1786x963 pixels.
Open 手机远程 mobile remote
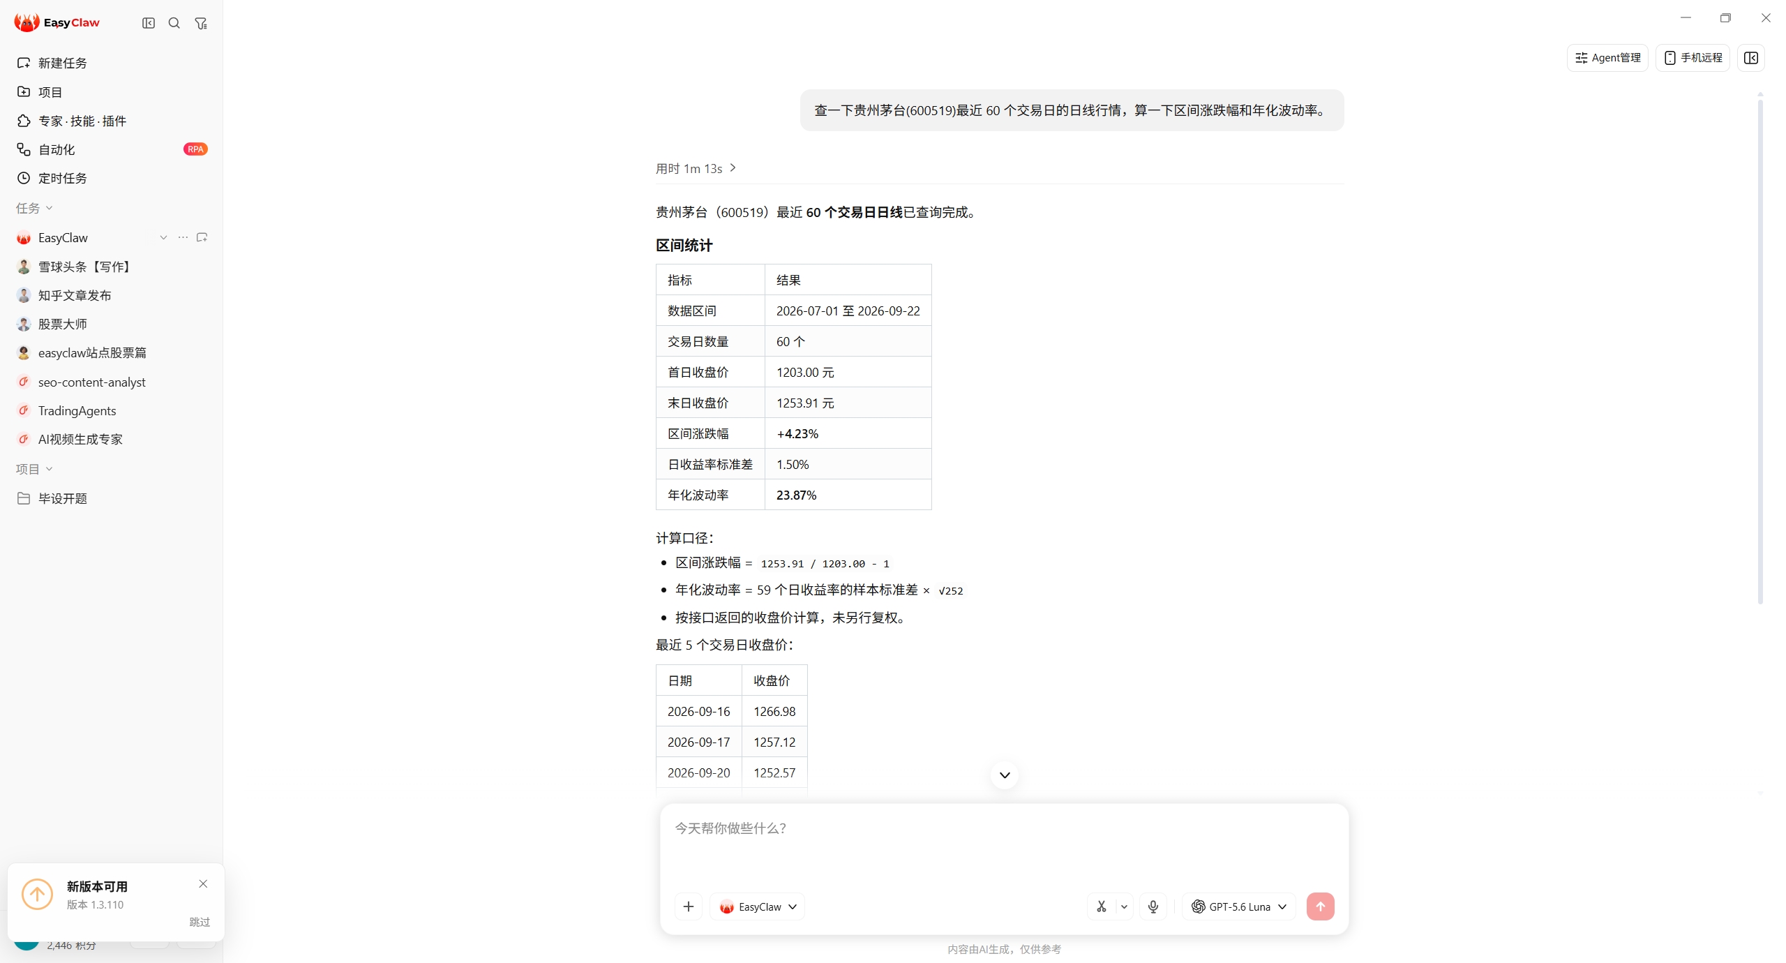point(1693,58)
